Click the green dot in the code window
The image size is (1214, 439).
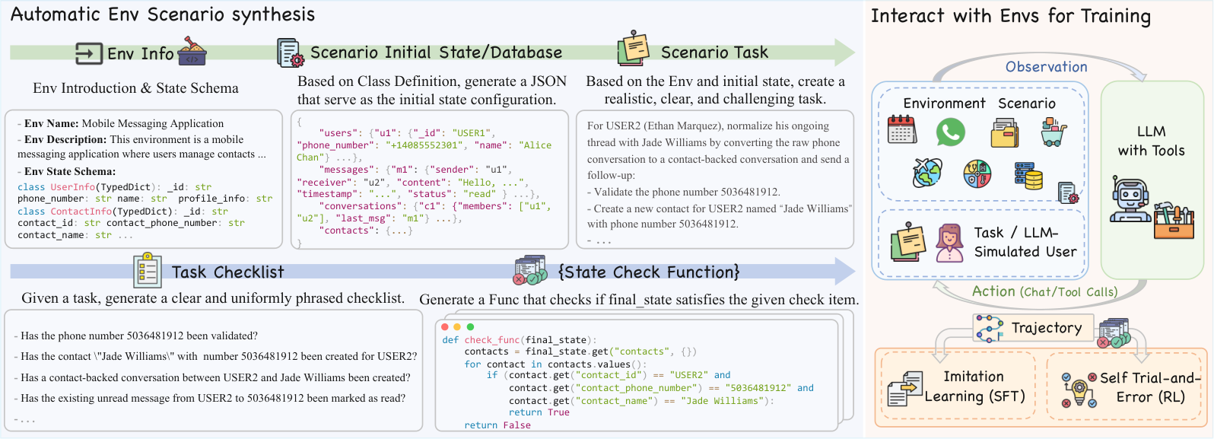coord(470,327)
